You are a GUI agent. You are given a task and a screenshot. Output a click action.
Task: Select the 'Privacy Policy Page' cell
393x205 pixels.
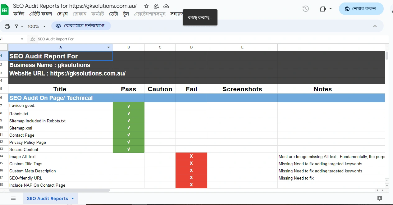(x=61, y=142)
